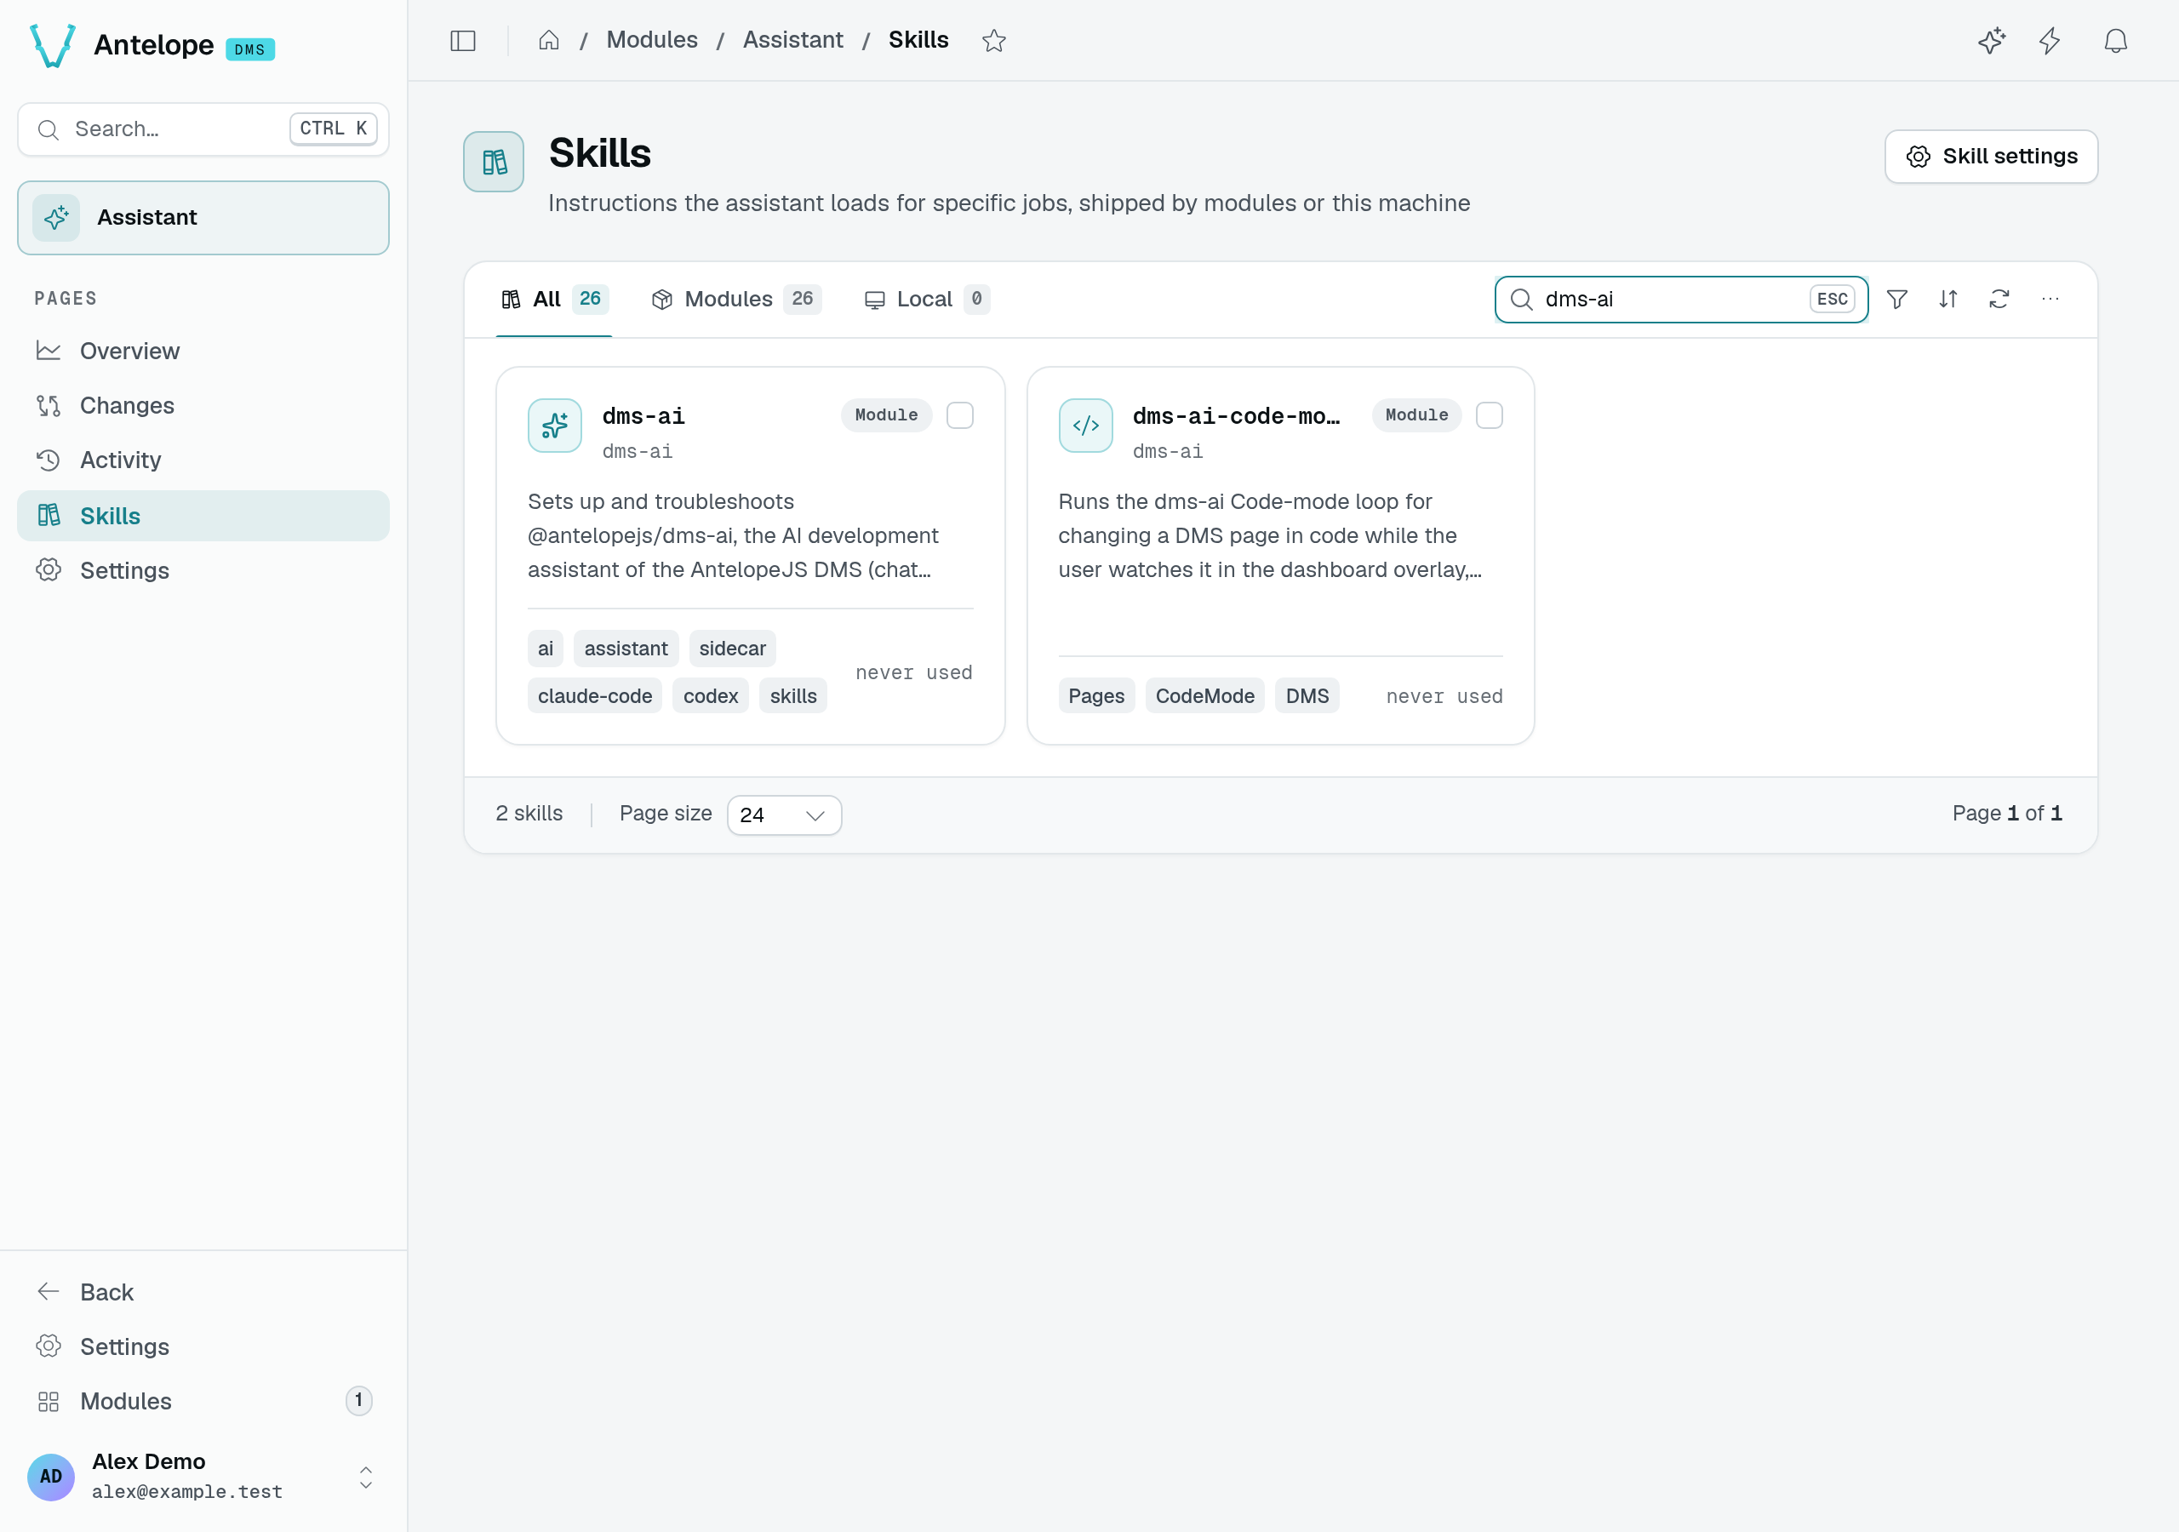Screen dimensions: 2179x1532
Task: Click the assistant tag
Action: 626,649
